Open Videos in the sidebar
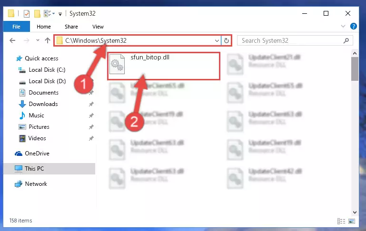This screenshot has width=366, height=231. tap(37, 138)
